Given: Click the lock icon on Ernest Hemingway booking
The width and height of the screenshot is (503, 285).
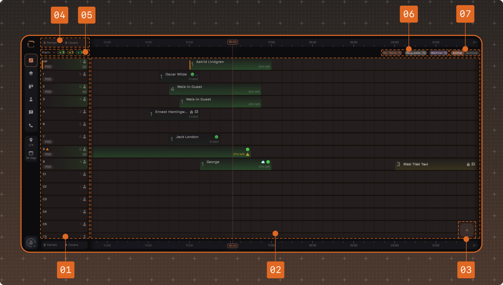Looking at the screenshot, I should pyautogui.click(x=191, y=112).
